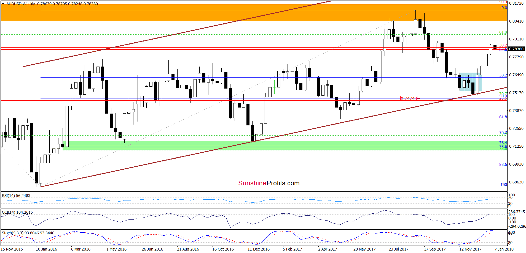526x253 pixels.
Task: Click the 0.72550 price axis label
Action: pyautogui.click(x=516, y=128)
